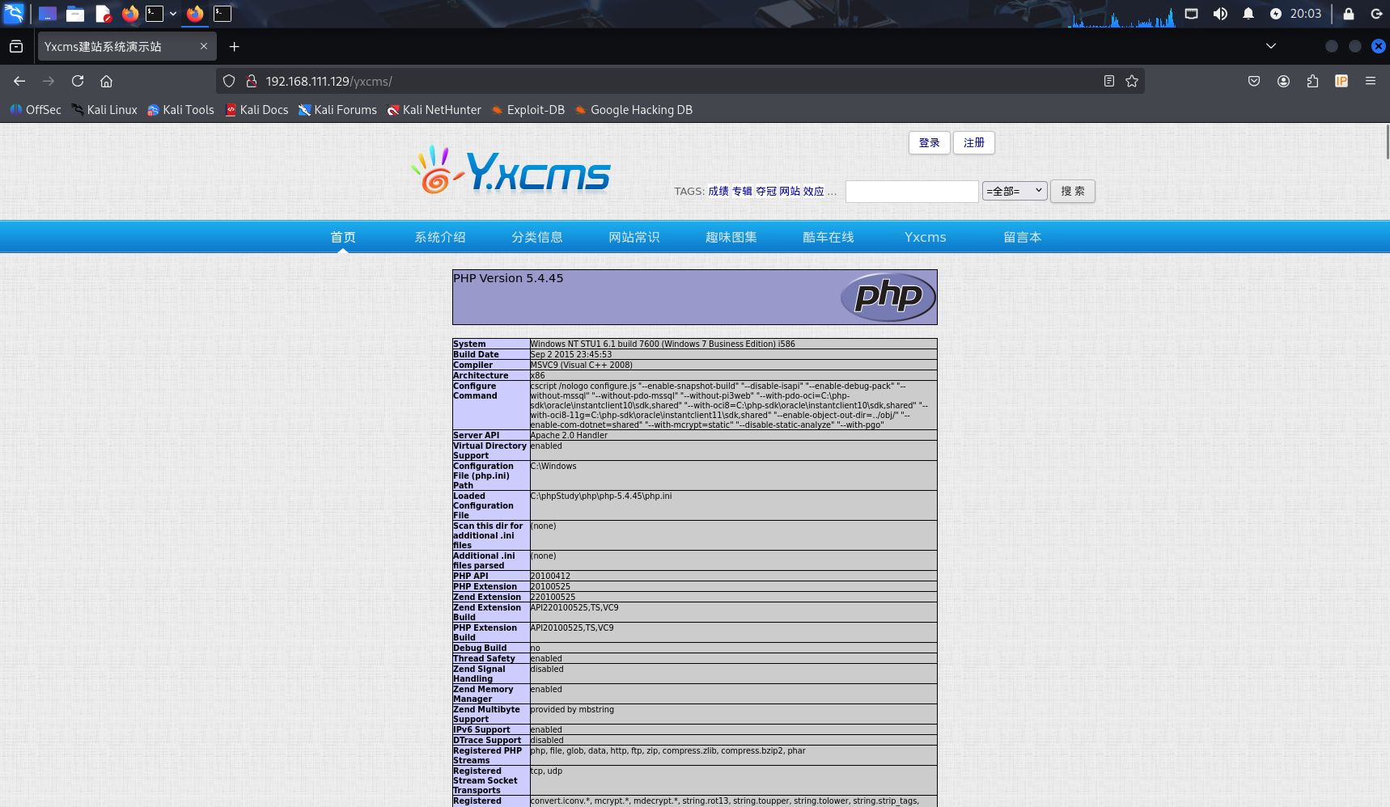Click the Yxcms site logo
This screenshot has width=1390, height=807.
click(510, 170)
